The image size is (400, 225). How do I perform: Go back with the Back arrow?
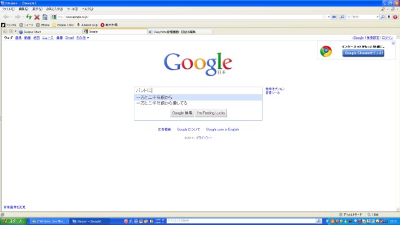click(x=6, y=17)
